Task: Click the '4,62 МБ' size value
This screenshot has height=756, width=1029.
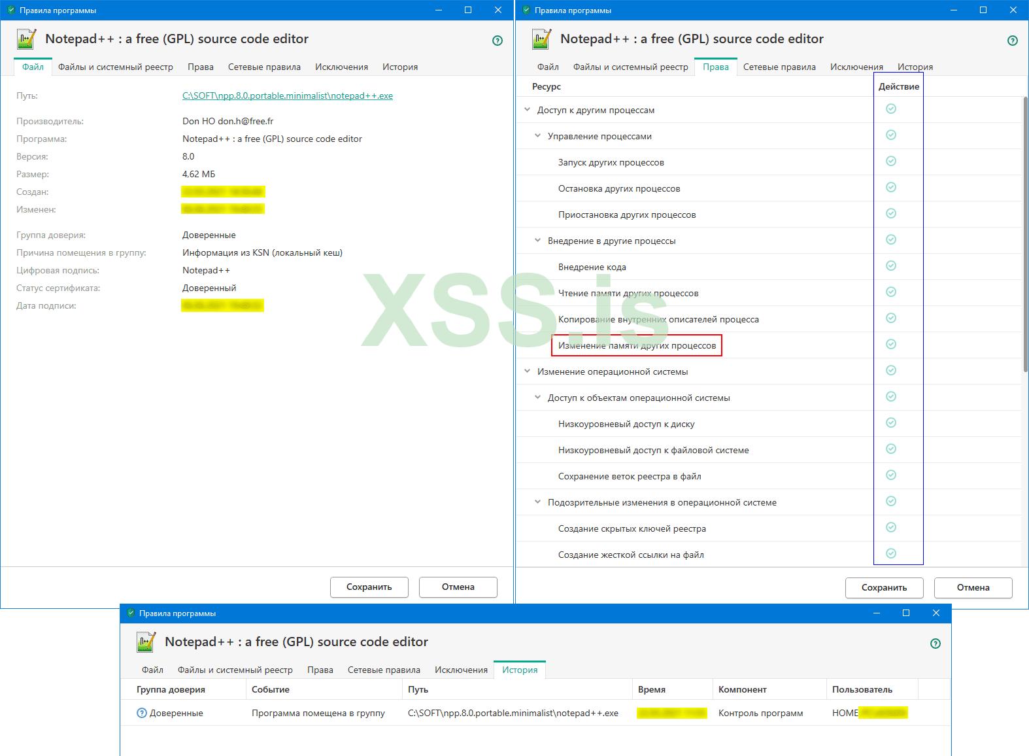Action: 199,174
